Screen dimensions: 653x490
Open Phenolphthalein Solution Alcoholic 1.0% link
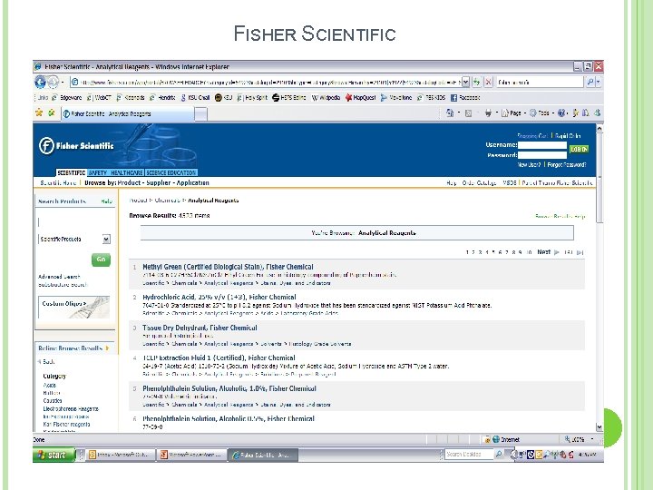coord(229,388)
